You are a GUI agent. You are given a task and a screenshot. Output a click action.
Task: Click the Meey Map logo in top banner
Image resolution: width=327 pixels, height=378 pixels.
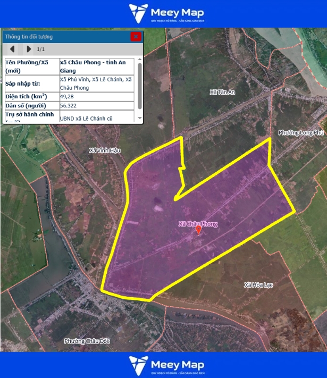point(166,13)
